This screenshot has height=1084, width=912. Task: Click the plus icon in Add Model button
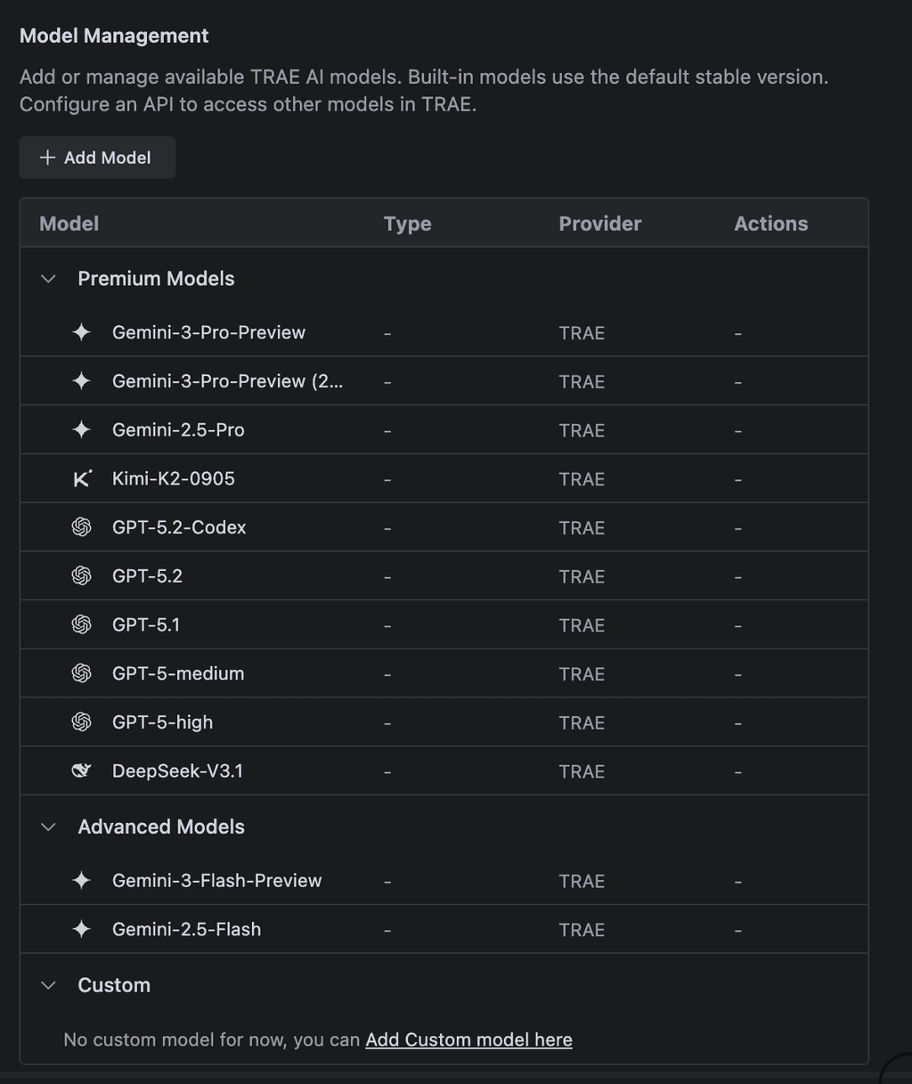46,157
